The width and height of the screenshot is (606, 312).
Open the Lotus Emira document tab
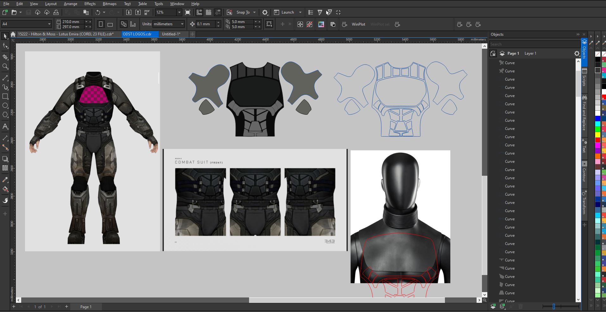tap(68, 34)
